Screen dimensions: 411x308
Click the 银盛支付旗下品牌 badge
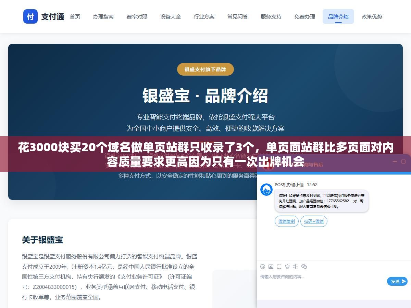click(x=206, y=69)
